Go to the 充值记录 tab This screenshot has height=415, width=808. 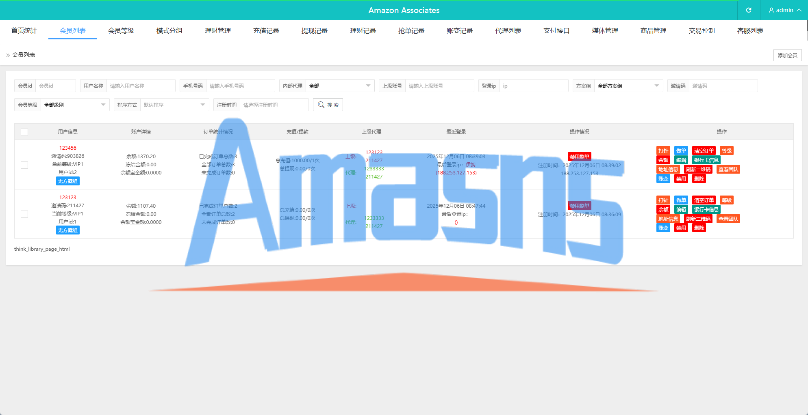tap(266, 31)
